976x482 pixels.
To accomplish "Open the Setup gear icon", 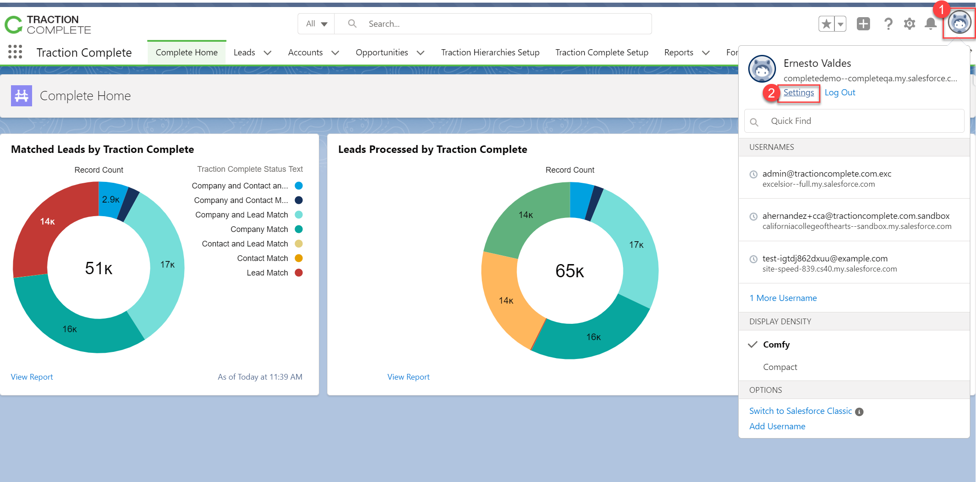I will click(x=909, y=24).
